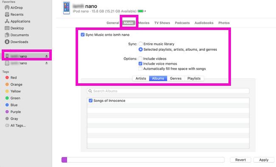276x167 pixels.
Task: Show the Artists list
Action: pyautogui.click(x=141, y=78)
